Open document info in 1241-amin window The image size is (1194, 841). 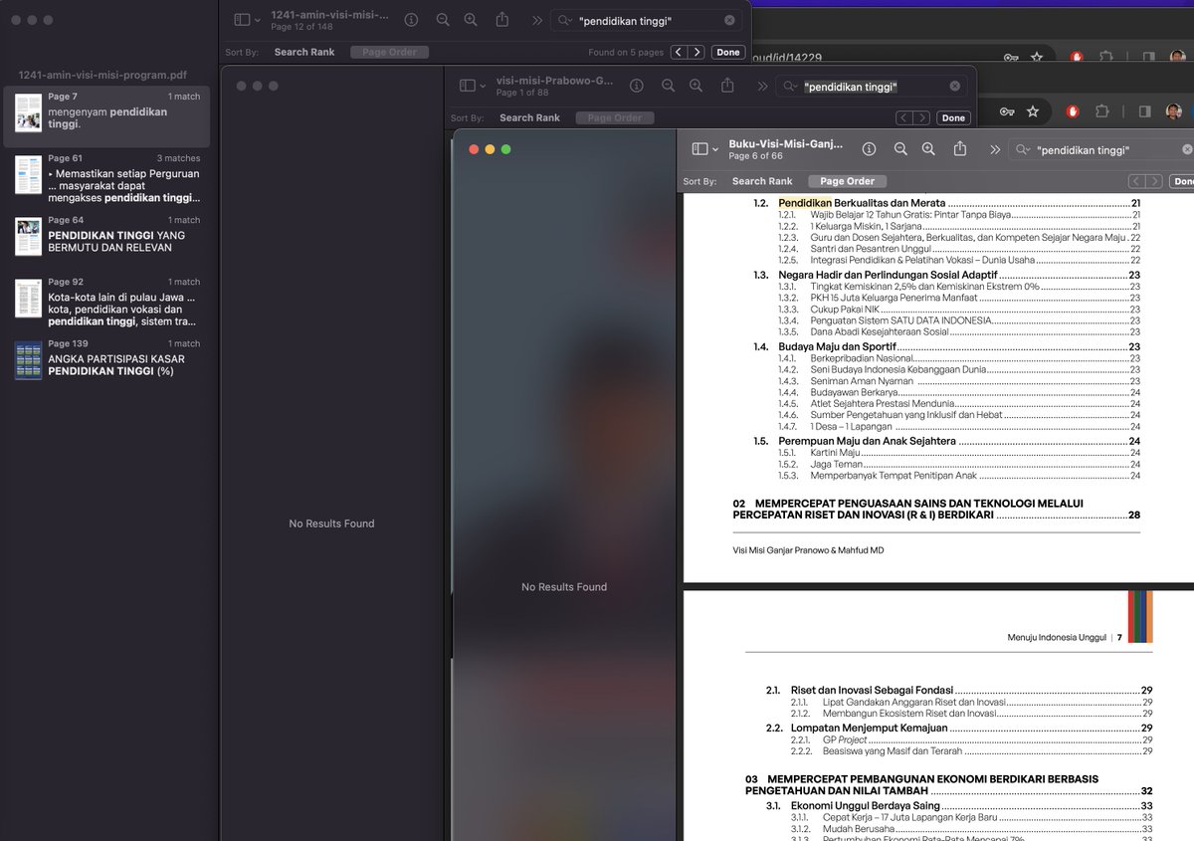[412, 20]
